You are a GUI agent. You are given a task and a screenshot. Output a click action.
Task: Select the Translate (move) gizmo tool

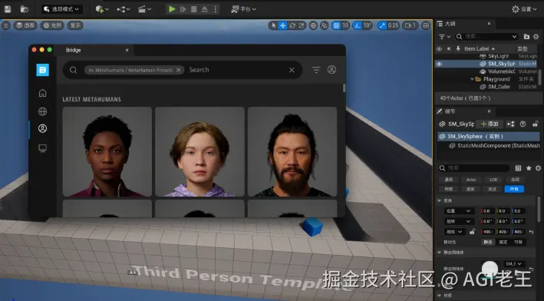point(283,25)
